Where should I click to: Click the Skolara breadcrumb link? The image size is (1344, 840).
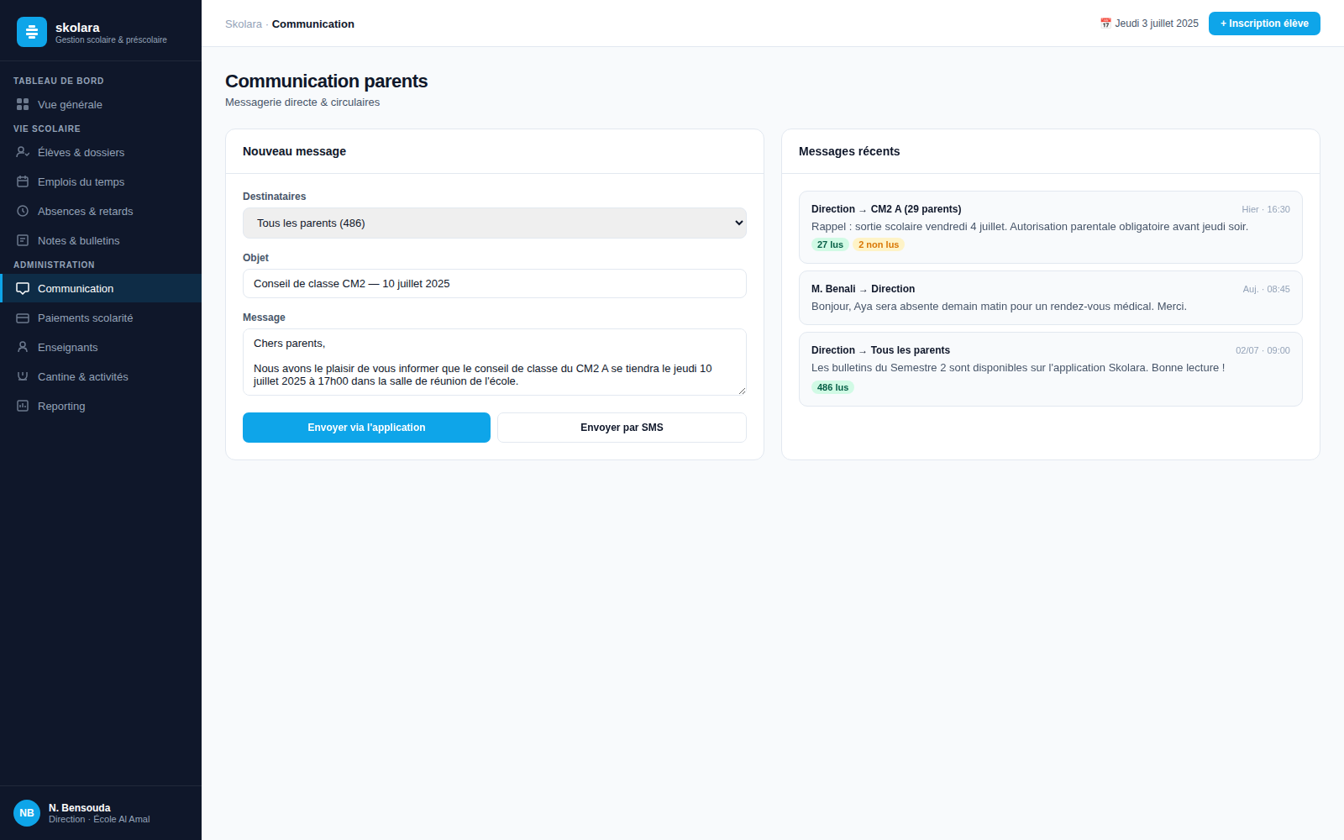244,24
